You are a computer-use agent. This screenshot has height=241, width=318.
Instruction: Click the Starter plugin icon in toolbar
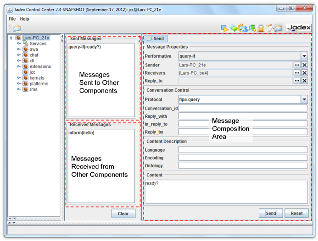coord(225,28)
